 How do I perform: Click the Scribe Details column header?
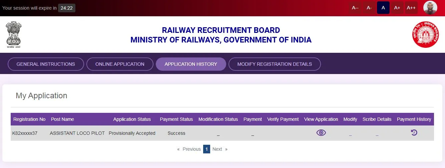click(x=377, y=119)
